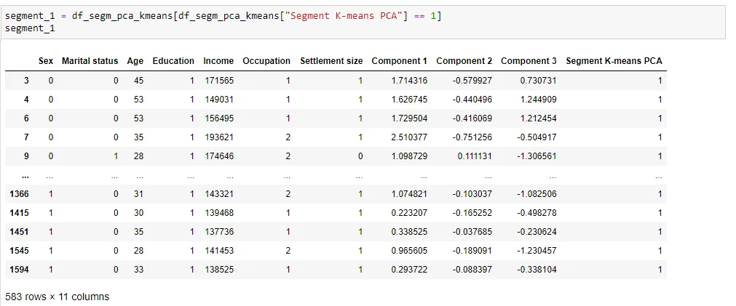Click row index 1594 label
736x306 pixels.
point(19,270)
